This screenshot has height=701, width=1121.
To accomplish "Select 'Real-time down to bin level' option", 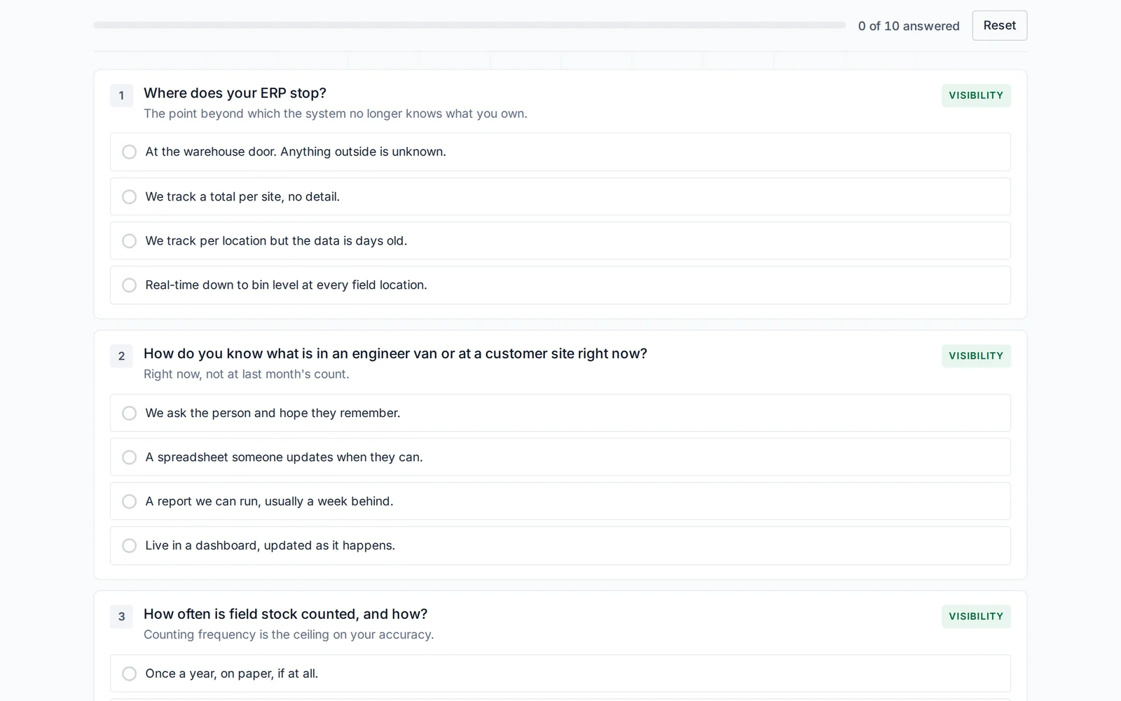I will (x=560, y=285).
